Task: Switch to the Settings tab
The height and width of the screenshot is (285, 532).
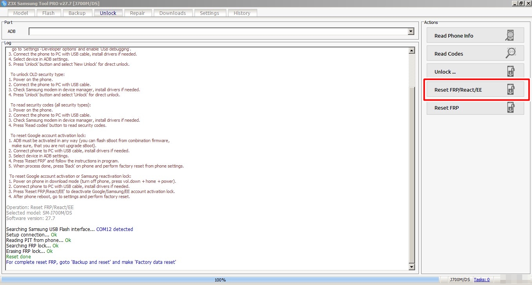Action: click(x=209, y=13)
